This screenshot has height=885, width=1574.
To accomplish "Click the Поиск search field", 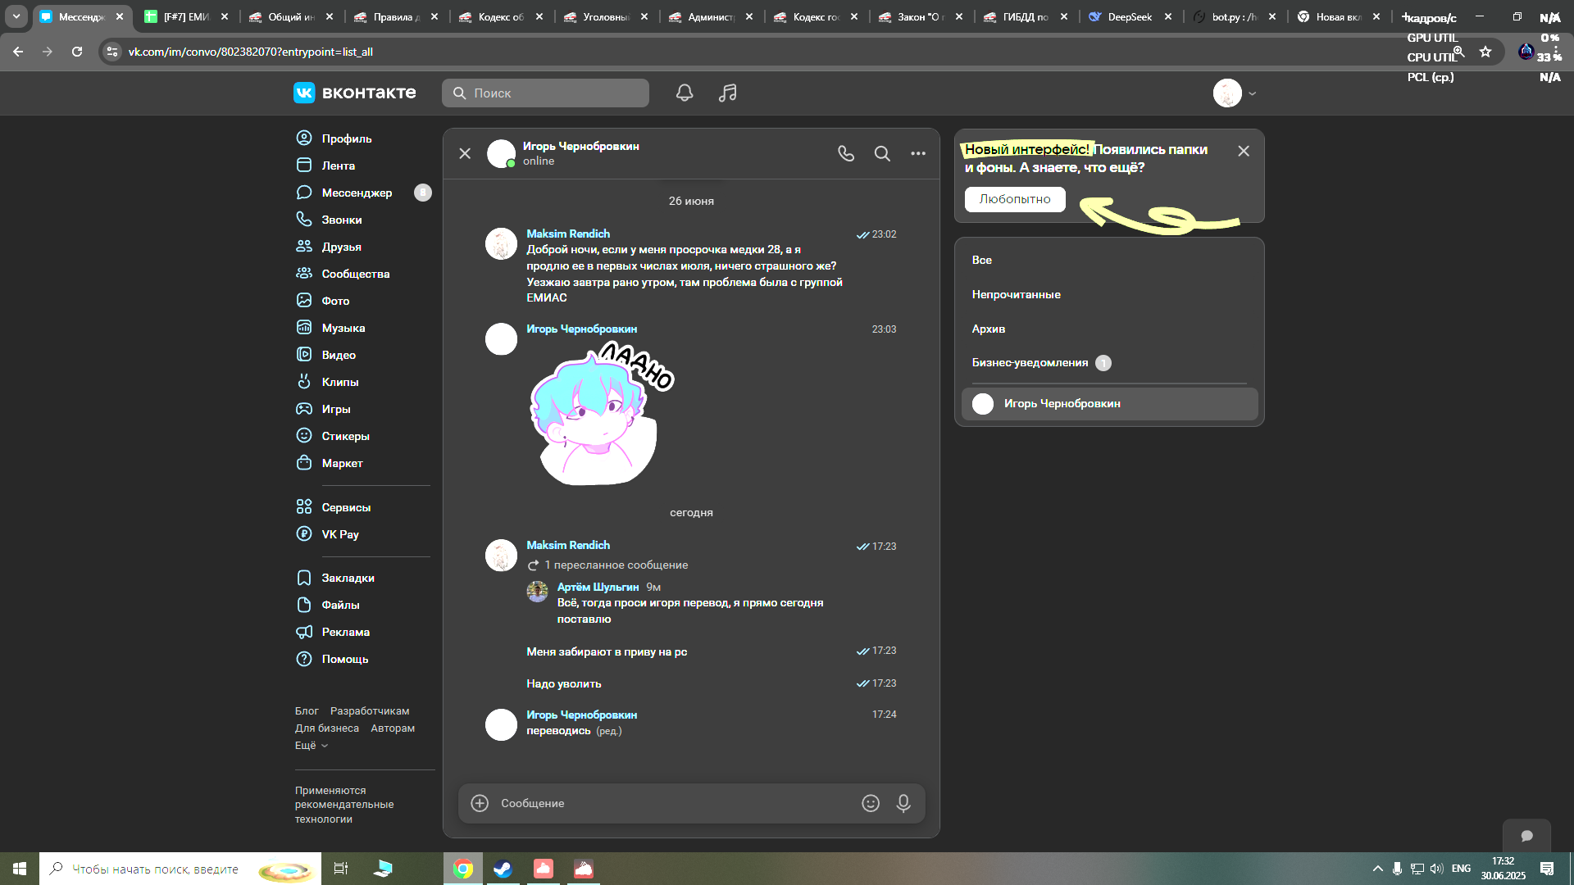I will coord(545,93).
